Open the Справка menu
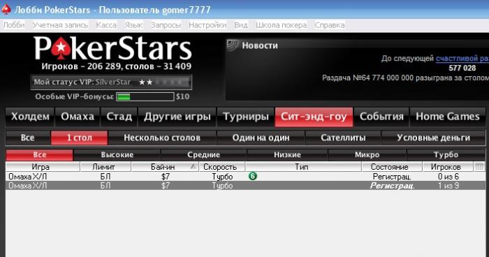489x257 pixels. (330, 25)
